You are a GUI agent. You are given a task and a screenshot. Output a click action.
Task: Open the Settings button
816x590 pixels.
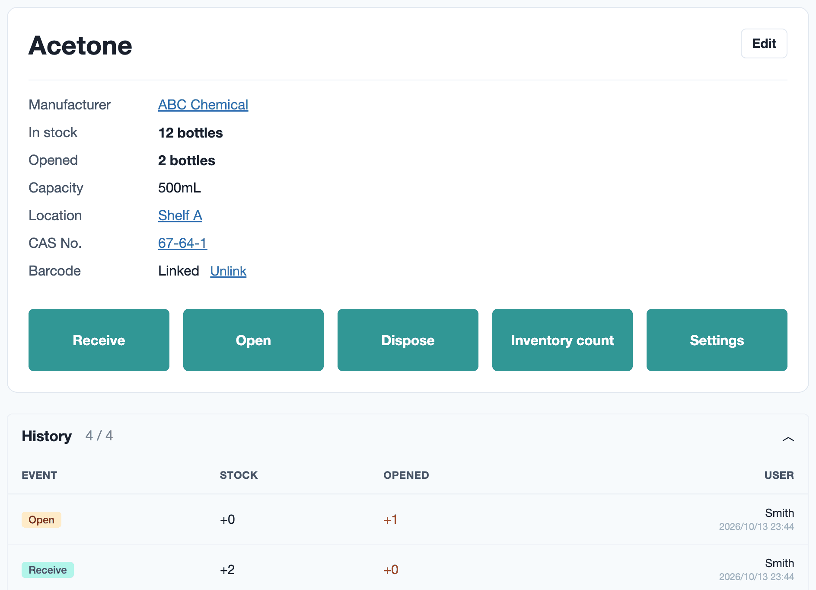[x=717, y=340]
